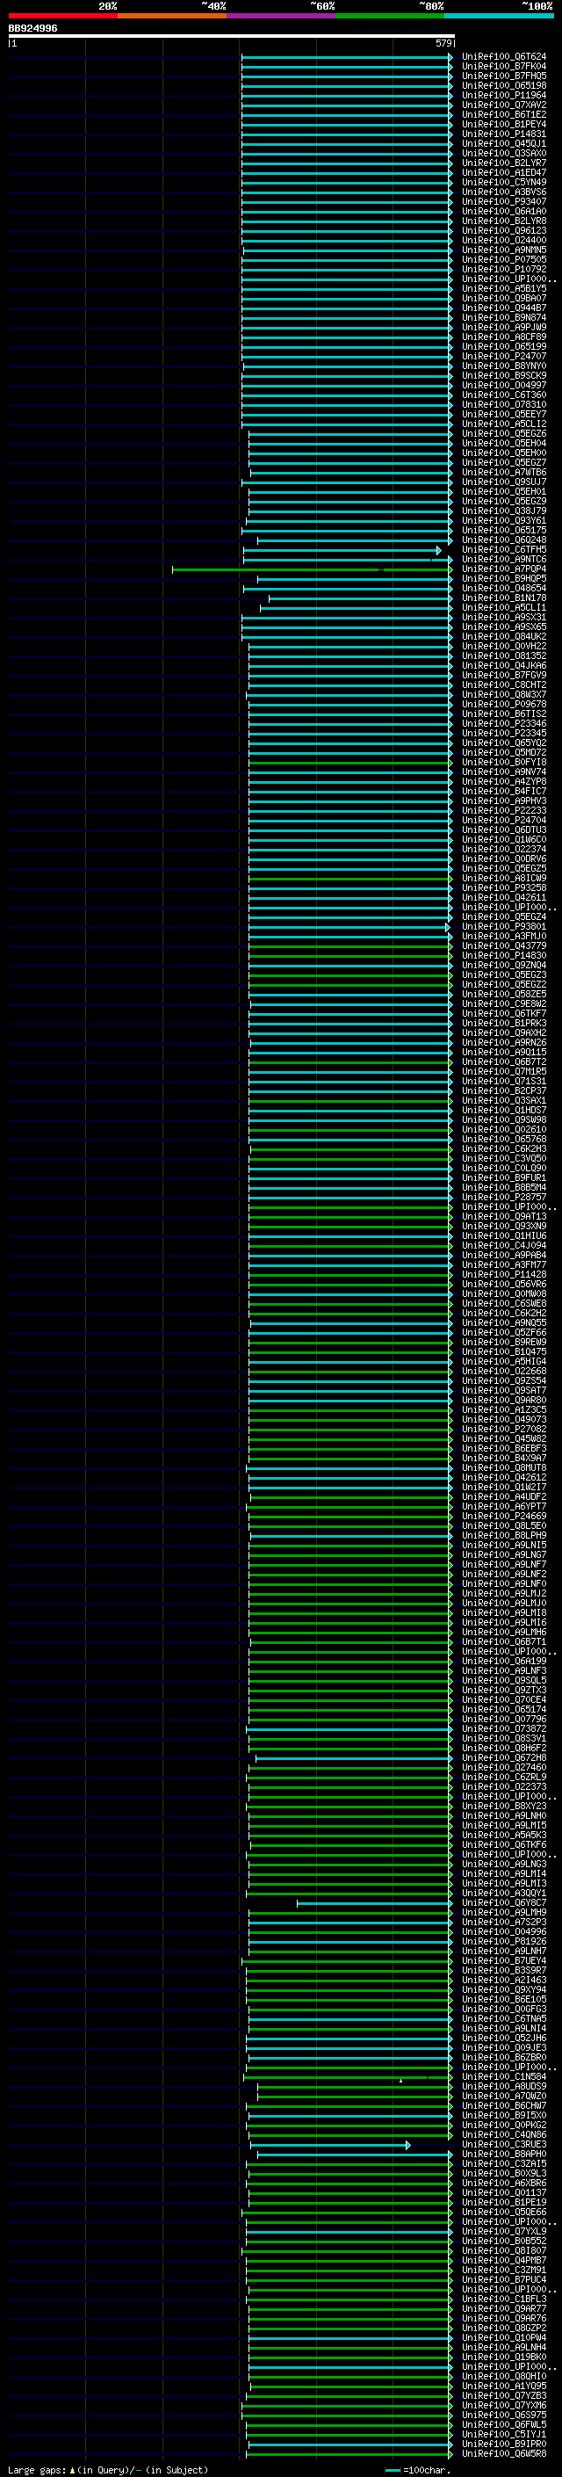Open hit UniRef100_Q6T624
The image size is (562, 2477).
tap(503, 57)
